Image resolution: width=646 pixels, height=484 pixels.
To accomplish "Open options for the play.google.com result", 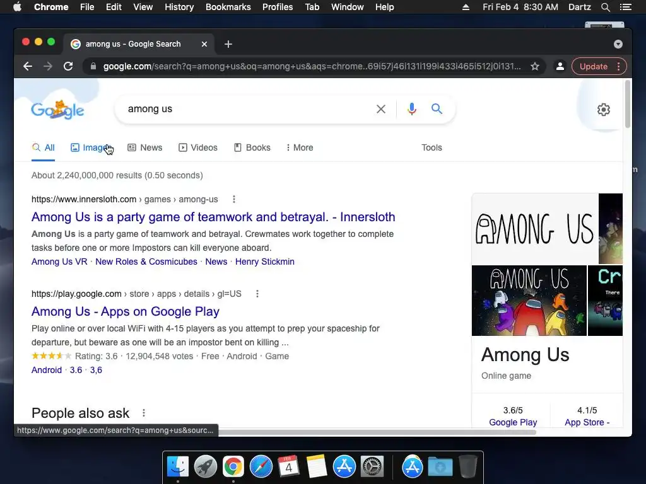I will pos(257,294).
